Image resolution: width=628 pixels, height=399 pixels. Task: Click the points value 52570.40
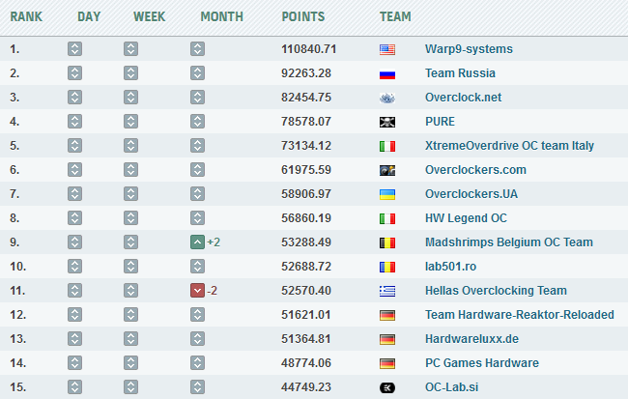point(306,291)
